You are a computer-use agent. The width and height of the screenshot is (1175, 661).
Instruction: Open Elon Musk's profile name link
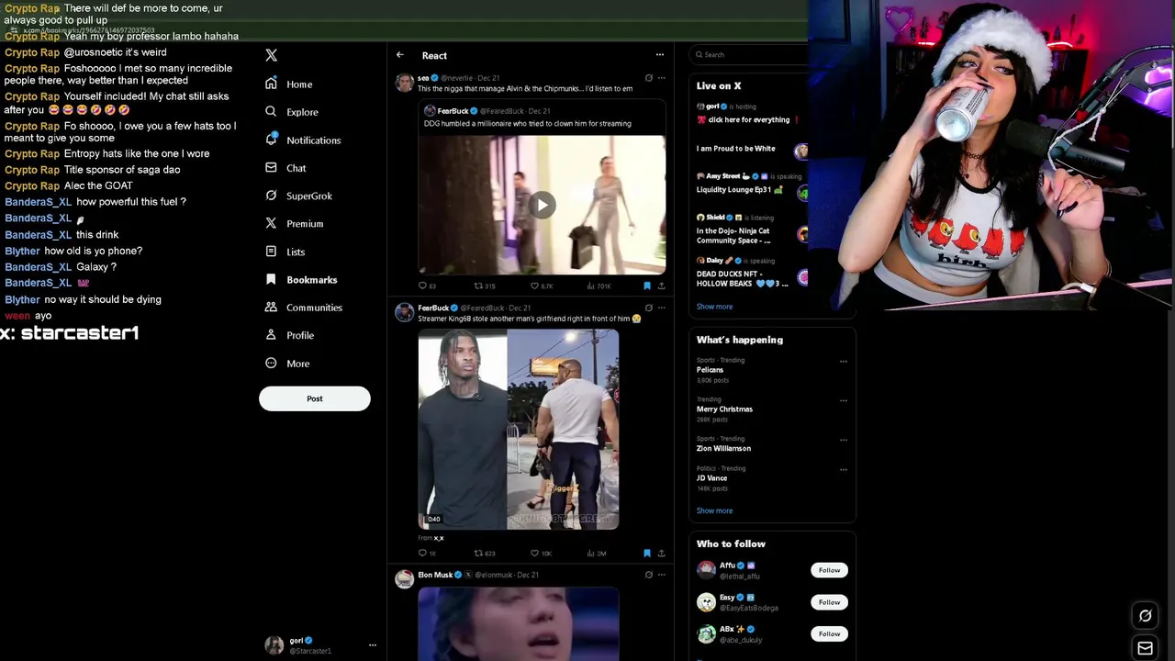pos(435,575)
